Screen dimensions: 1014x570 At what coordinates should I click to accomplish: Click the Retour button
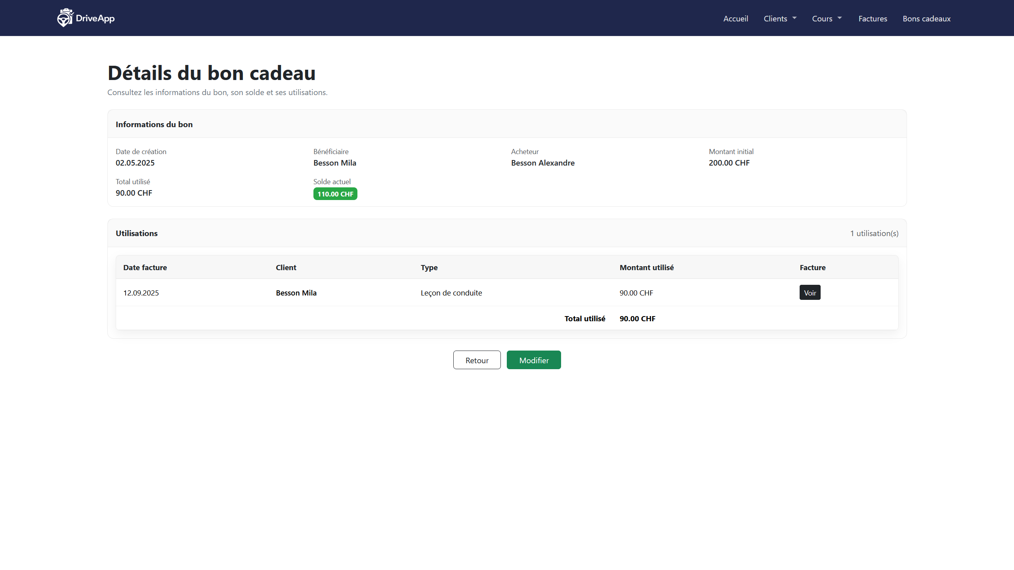tap(477, 360)
